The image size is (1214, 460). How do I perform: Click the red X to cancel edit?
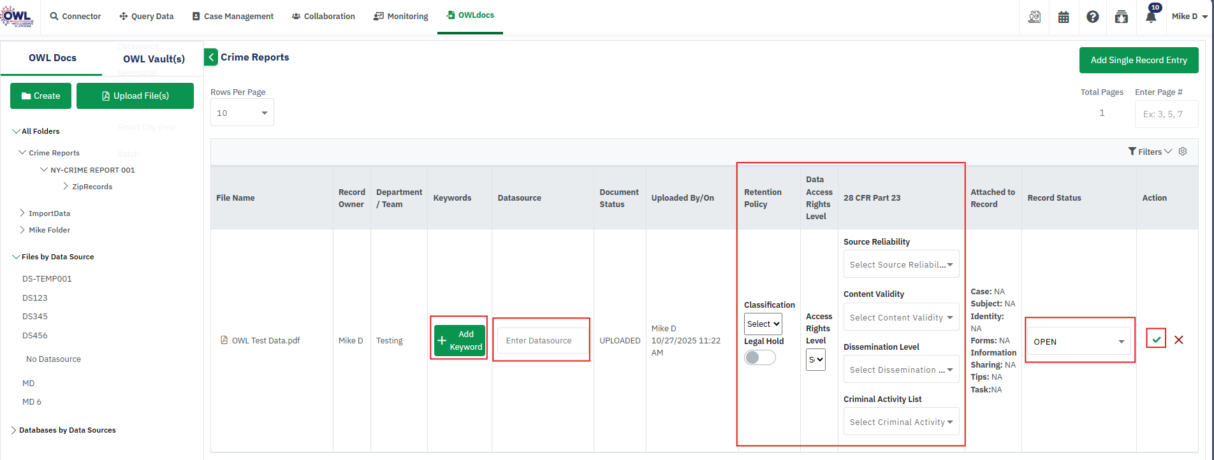pos(1179,340)
